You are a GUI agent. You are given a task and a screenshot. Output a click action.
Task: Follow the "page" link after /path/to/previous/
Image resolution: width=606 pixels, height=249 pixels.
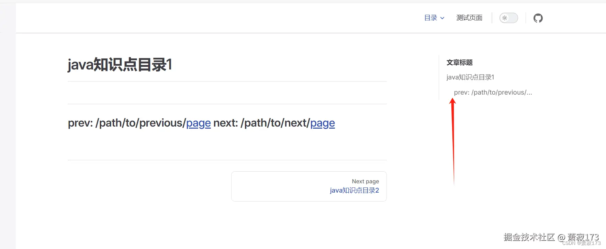click(199, 123)
